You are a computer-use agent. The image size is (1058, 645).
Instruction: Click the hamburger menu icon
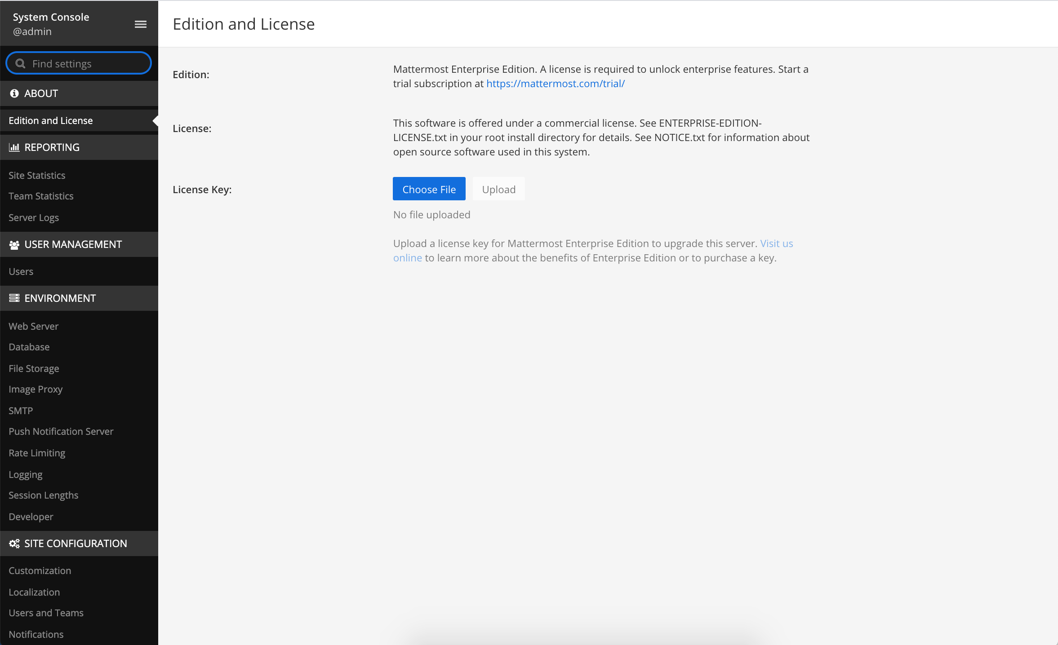141,24
